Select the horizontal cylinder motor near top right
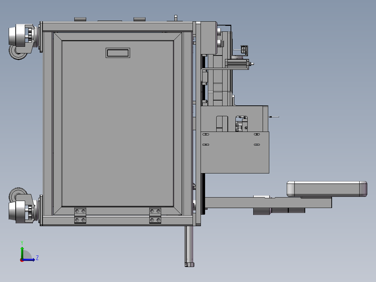Viewport: 376px width, 282px height. 239,64
